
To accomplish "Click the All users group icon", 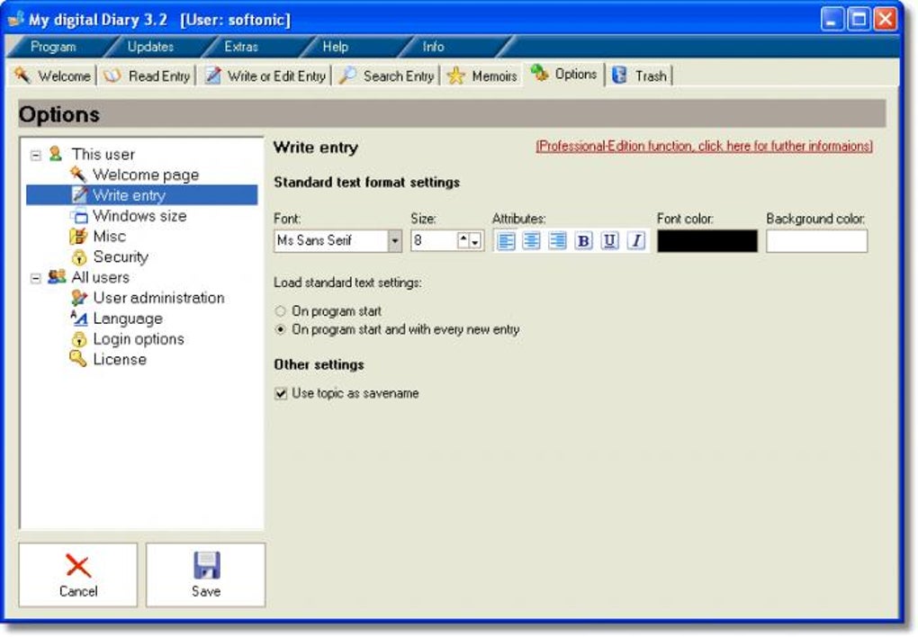I will point(57,277).
